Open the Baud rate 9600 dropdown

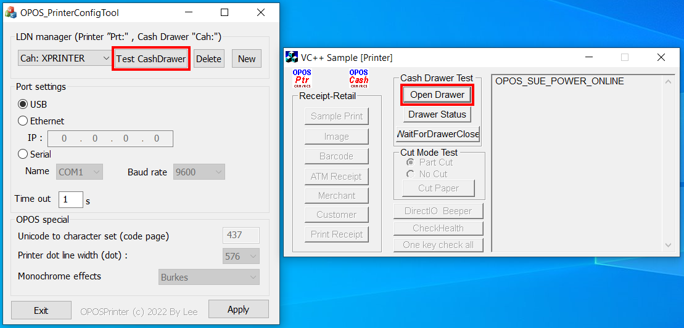(x=199, y=172)
